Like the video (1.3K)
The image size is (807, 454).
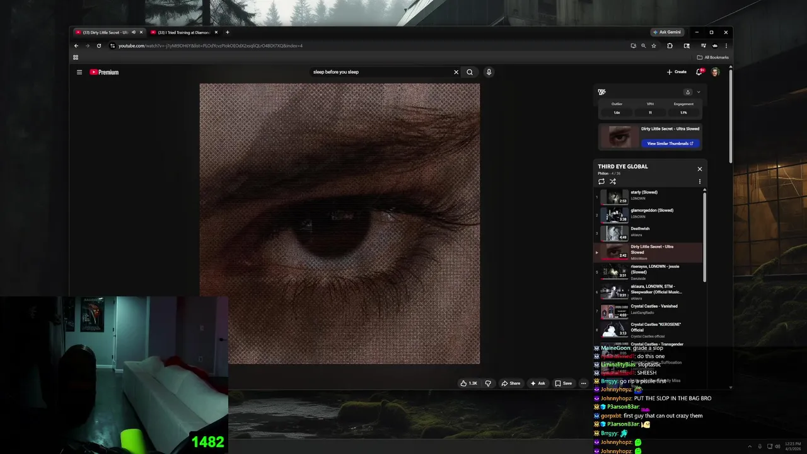click(469, 383)
